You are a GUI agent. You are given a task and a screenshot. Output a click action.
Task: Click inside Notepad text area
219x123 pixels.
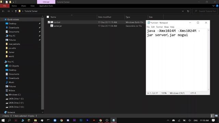[177, 60]
